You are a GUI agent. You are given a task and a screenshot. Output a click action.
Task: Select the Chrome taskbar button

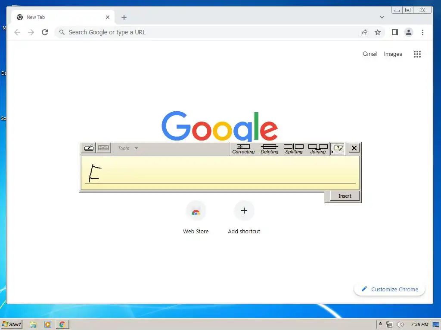tap(62, 325)
